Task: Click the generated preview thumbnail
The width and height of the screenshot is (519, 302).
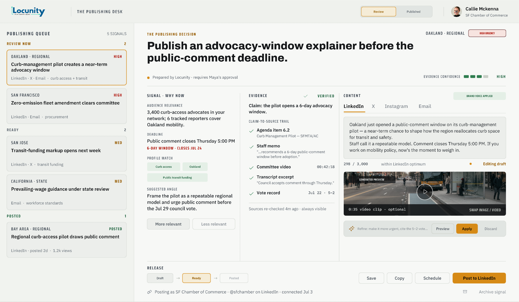Action: point(425,194)
